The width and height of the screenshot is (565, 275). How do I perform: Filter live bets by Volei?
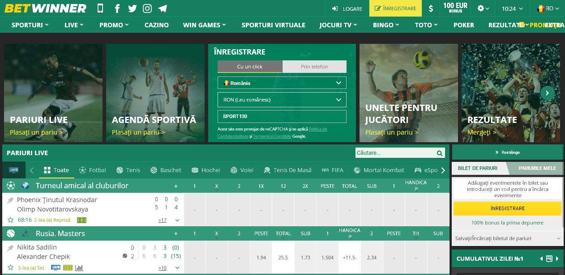click(x=242, y=170)
